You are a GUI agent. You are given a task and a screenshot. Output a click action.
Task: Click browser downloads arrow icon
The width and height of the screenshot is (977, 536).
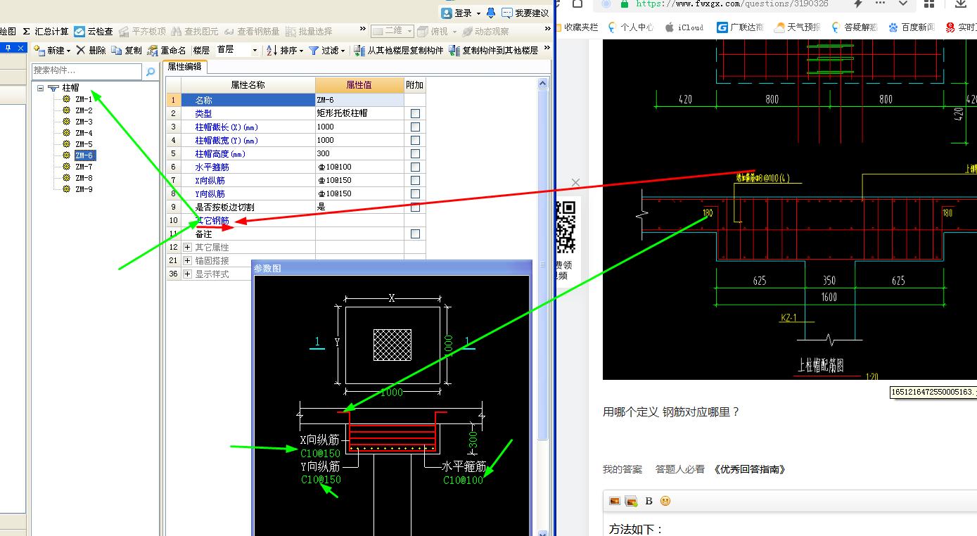[x=961, y=4]
